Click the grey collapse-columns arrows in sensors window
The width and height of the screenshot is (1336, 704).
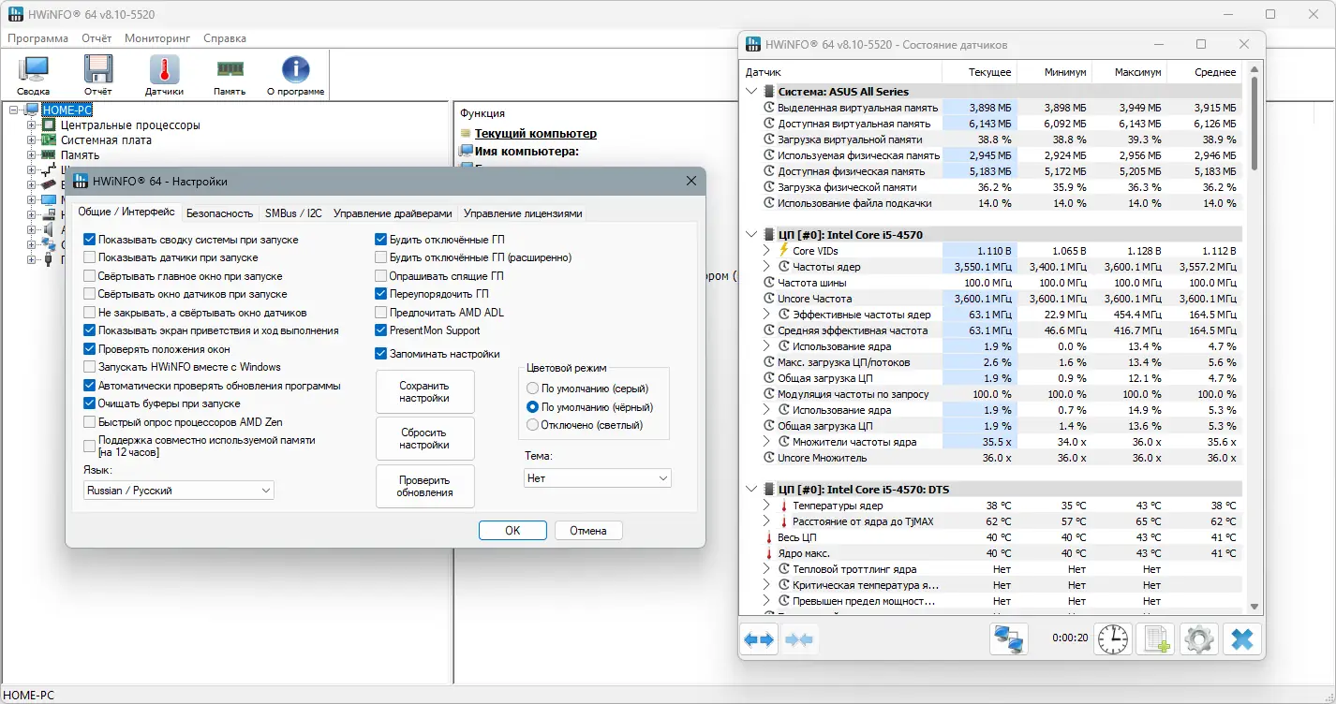pyautogui.click(x=800, y=639)
